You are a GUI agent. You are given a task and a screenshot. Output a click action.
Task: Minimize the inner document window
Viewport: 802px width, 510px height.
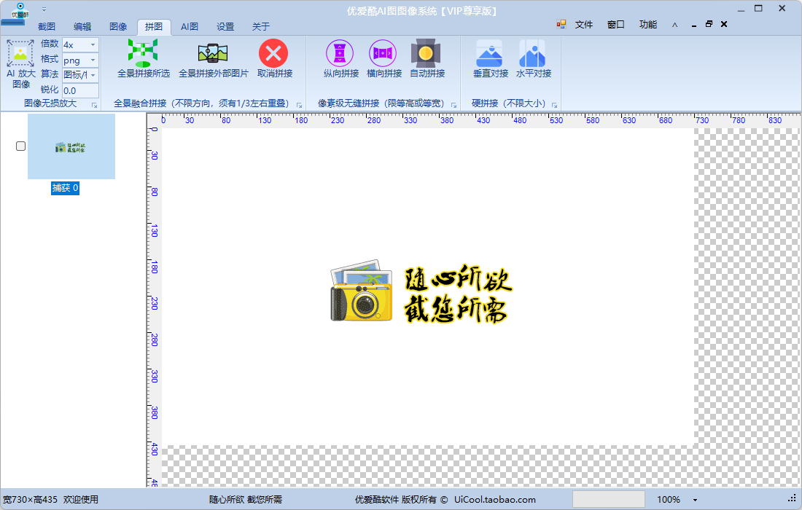tap(693, 25)
